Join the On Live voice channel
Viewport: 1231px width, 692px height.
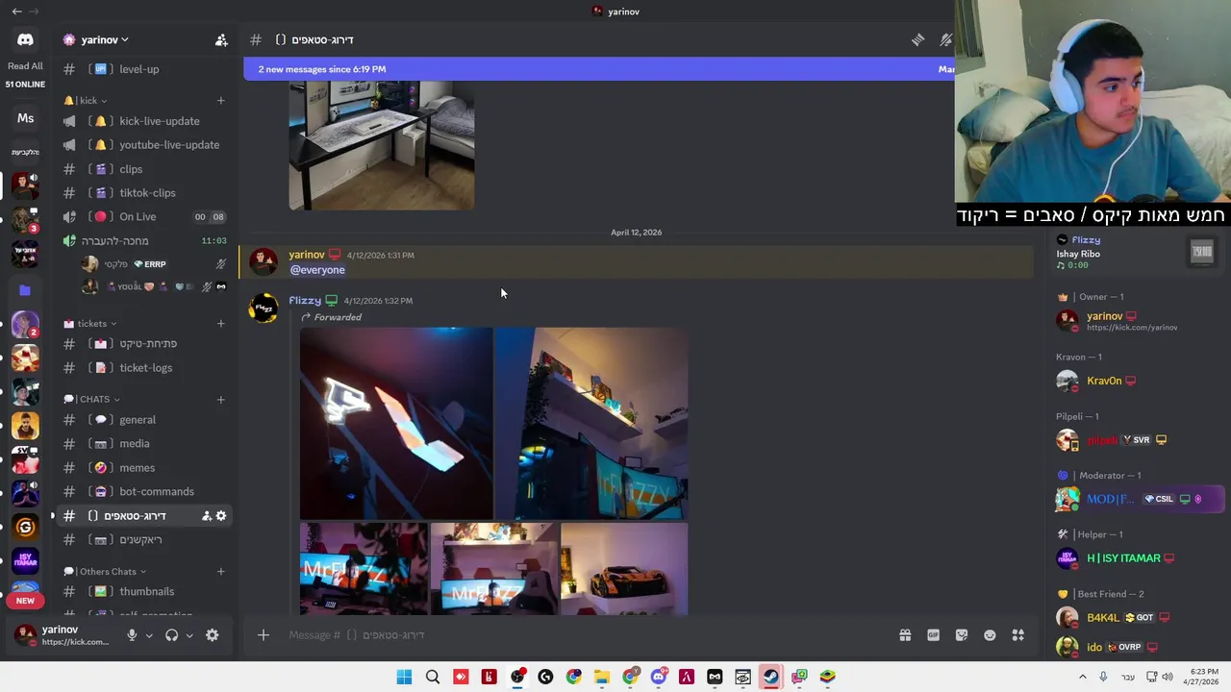point(144,217)
